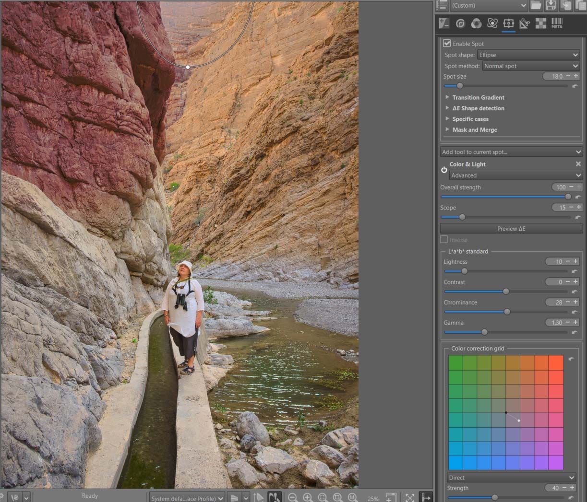587x502 pixels.
Task: Click the Chrominance slider handle
Action: (x=507, y=312)
